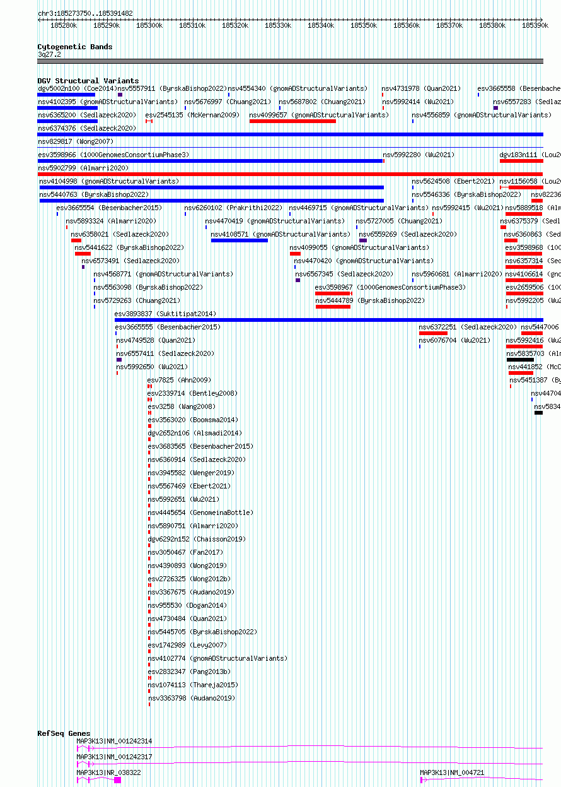Open variant nsv4749528 (Quan2021)
The height and width of the screenshot is (787, 561).
pos(156,340)
